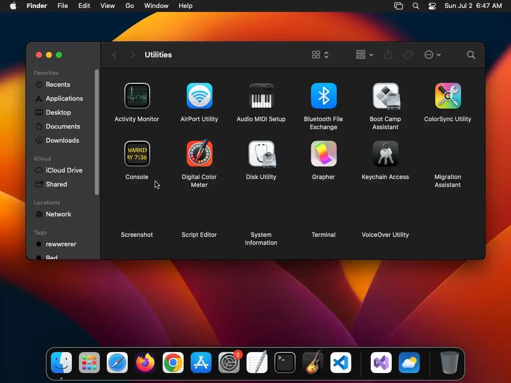Open the Apple menu
This screenshot has width=511, height=383.
[x=13, y=6]
